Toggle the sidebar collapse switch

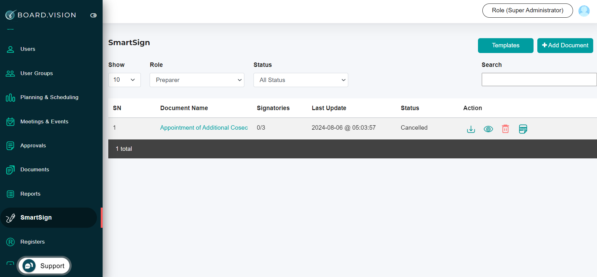93,15
